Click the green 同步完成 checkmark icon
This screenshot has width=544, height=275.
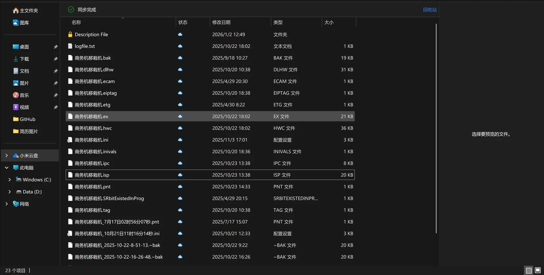point(71,10)
